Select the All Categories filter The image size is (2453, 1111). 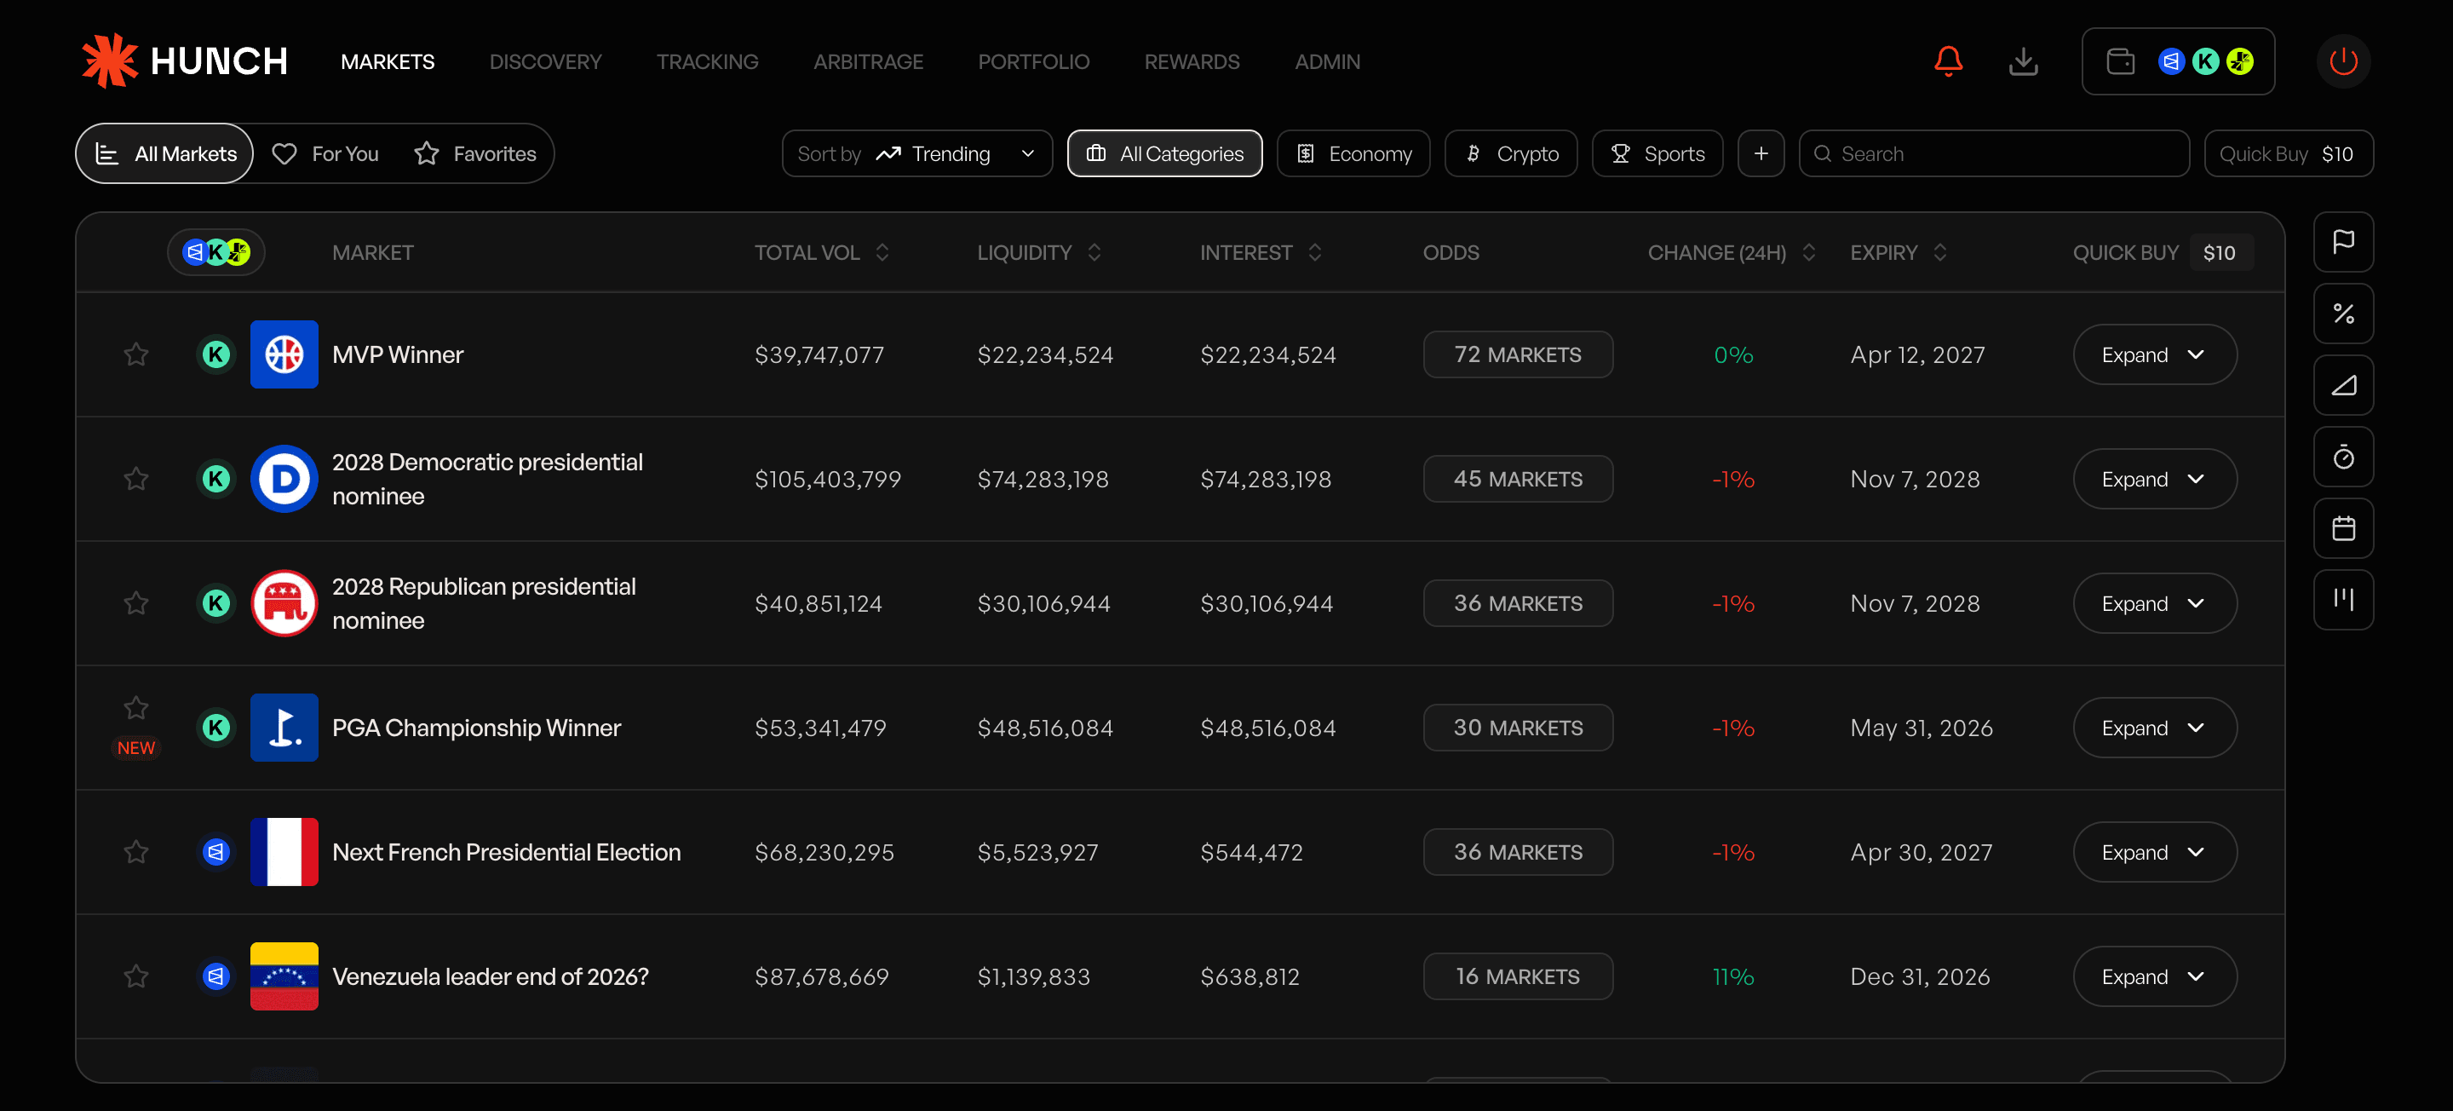1164,153
